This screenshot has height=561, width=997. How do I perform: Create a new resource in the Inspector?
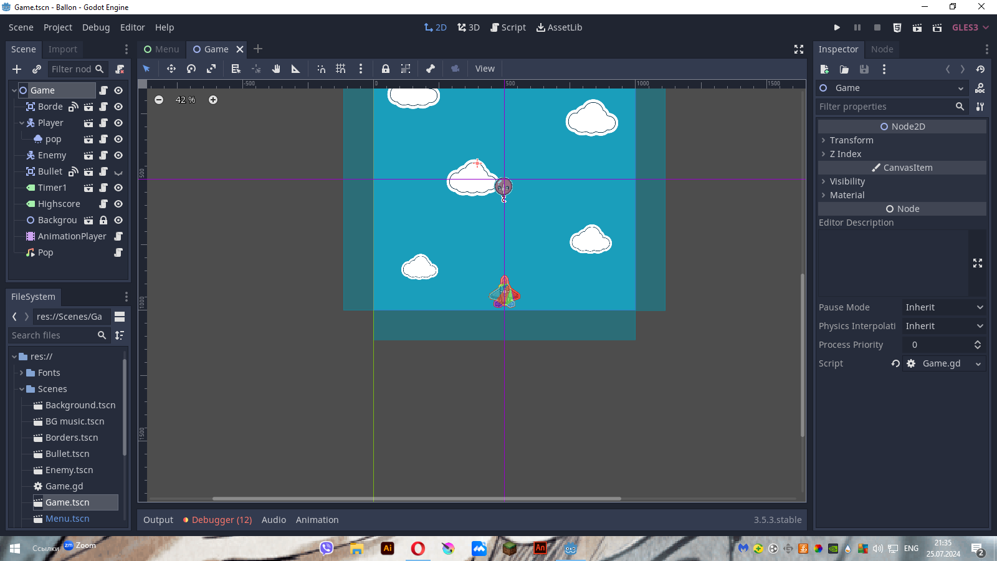(824, 69)
